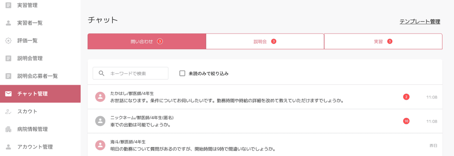Click the 実習管理 sidebar icon
This screenshot has width=454, height=156.
click(x=8, y=5)
